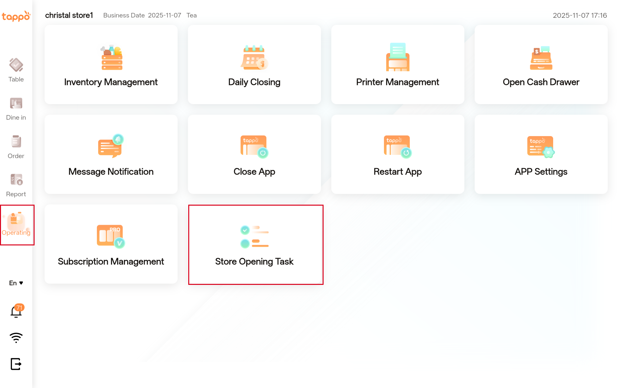Open Message Notification tile
The height and width of the screenshot is (388, 620).
coord(111,155)
